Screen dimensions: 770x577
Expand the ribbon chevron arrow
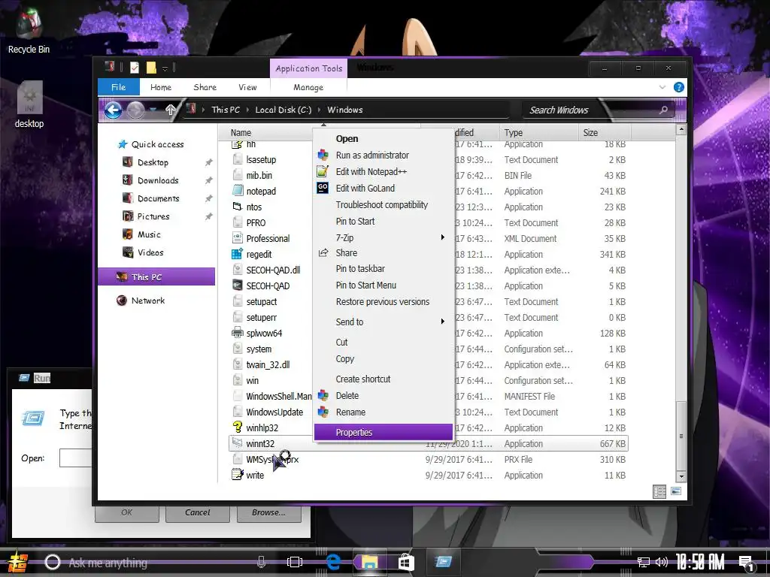point(662,87)
